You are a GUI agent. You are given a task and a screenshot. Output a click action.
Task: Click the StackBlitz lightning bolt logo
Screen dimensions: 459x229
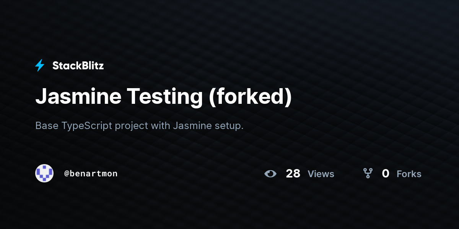click(40, 66)
